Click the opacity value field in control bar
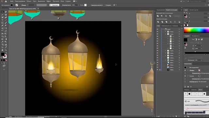Image resolution: width=209 pixels, height=118 pixels. point(75,5)
